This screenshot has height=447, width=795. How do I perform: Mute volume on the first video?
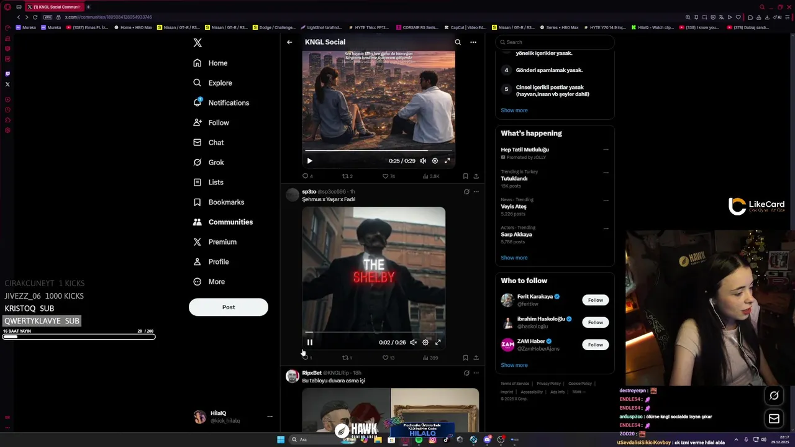[x=423, y=161]
